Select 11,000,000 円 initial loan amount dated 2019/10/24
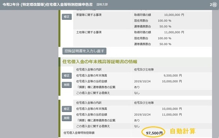 click(x=172, y=115)
